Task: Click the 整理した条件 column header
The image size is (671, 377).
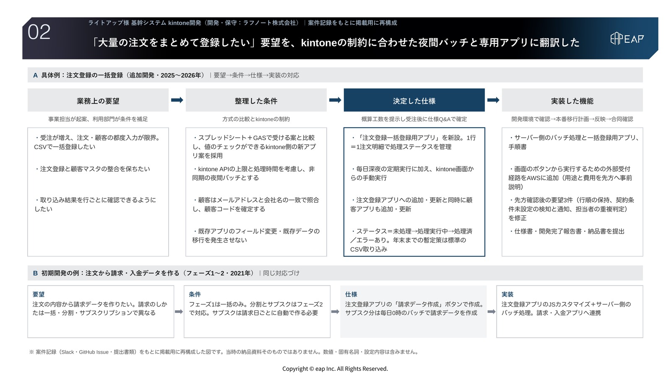Action: pos(256,101)
